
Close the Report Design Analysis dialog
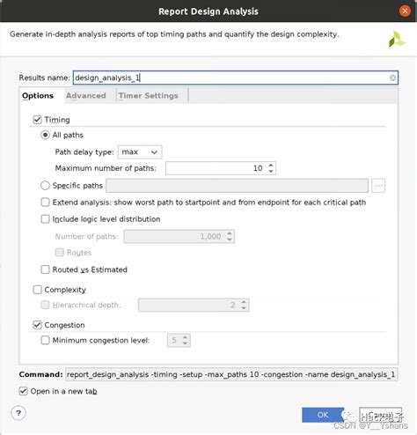(405, 11)
